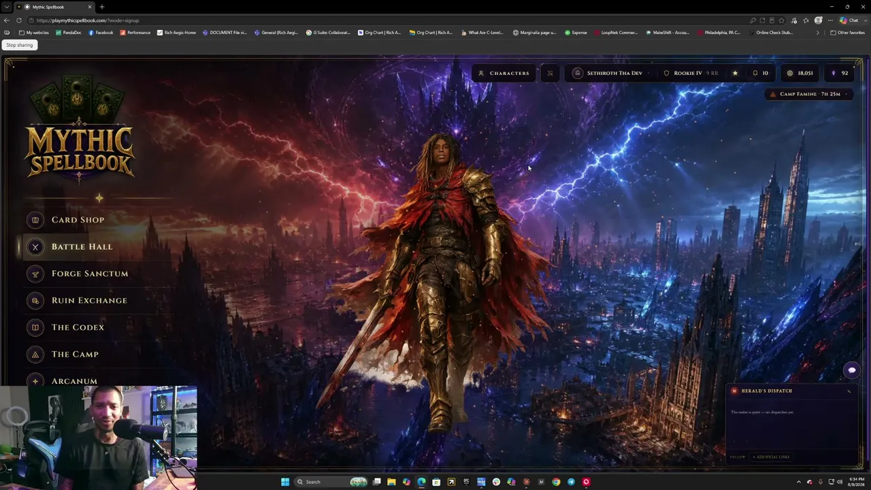Open the Philadelphia, PA bookmark

point(719,33)
